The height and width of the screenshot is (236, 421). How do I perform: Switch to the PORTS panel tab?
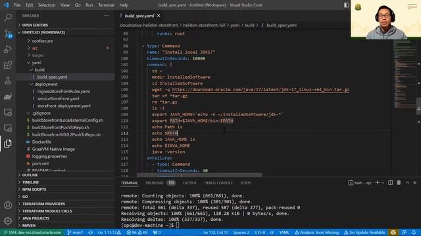pos(245,183)
